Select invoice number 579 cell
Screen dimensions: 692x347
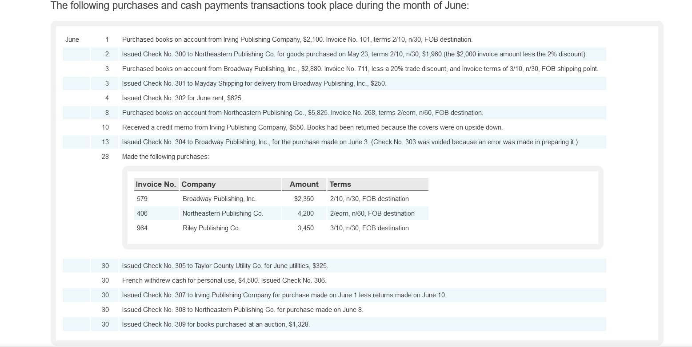coord(142,199)
